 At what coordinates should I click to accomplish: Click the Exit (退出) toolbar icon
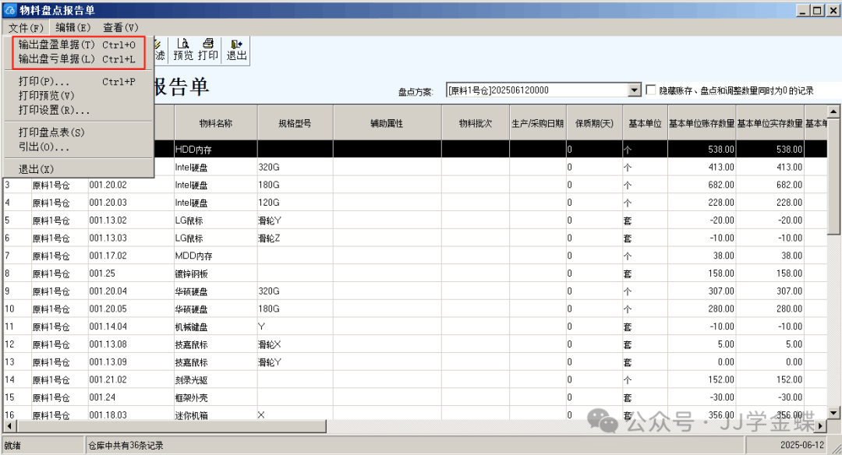236,50
